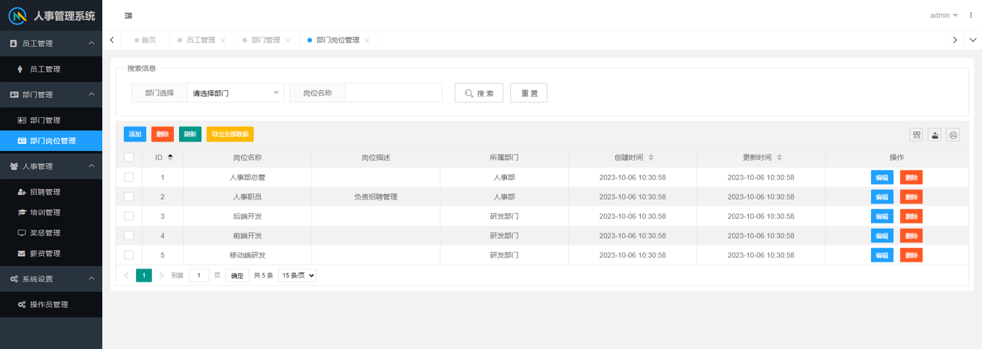Go to previous page arrow in pagination

(126, 275)
